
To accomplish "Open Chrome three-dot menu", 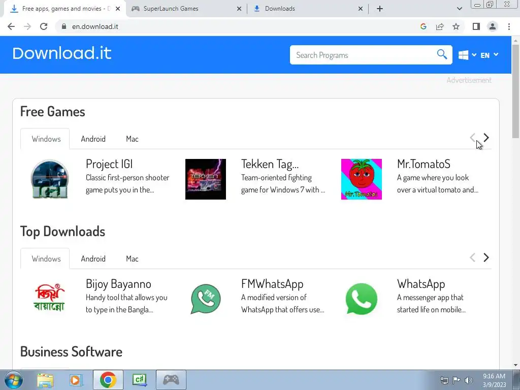I will point(509,26).
